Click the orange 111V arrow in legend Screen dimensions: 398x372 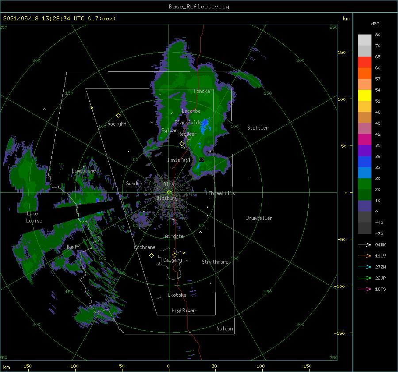pyautogui.click(x=364, y=256)
